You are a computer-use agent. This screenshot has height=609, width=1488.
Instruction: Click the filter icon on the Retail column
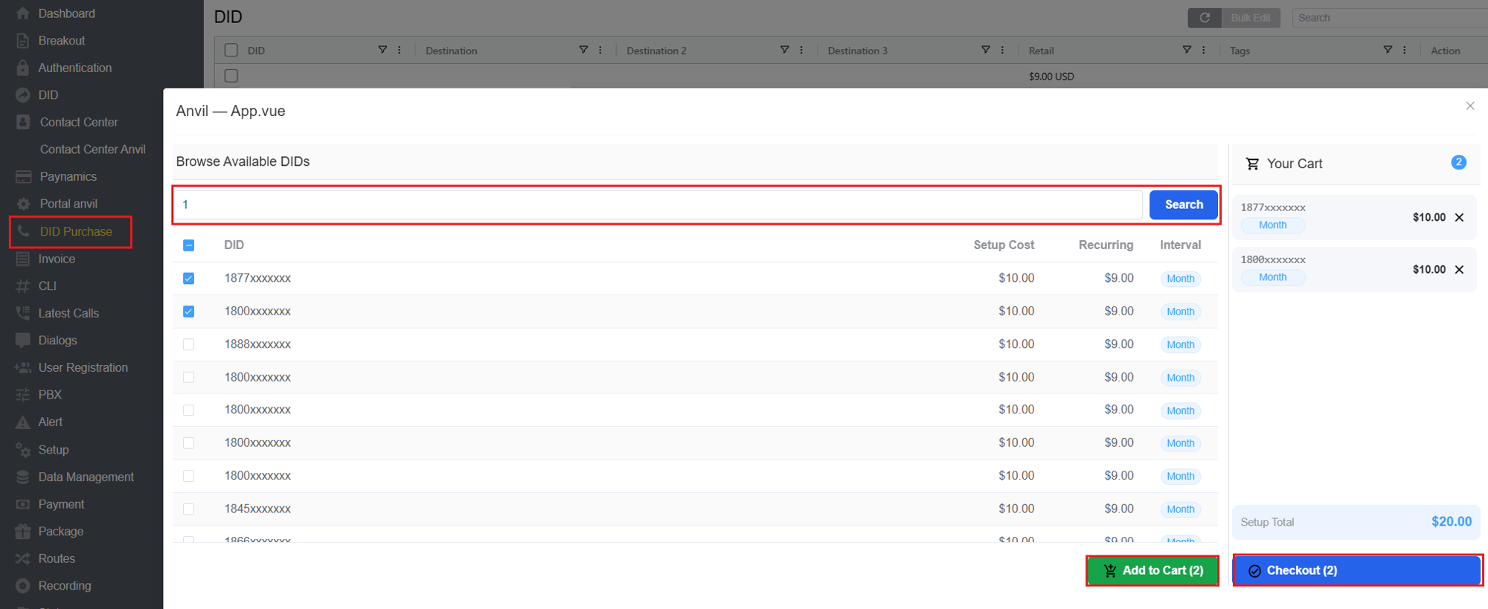1187,50
